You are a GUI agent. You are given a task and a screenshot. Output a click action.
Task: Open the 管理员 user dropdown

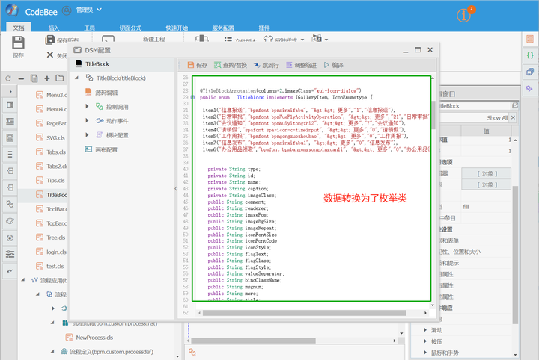click(88, 10)
